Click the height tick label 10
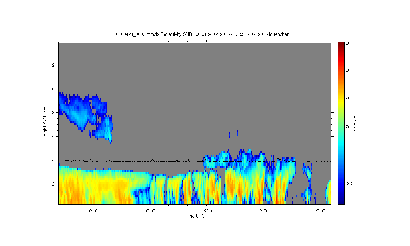410x246 pixels. click(52, 89)
